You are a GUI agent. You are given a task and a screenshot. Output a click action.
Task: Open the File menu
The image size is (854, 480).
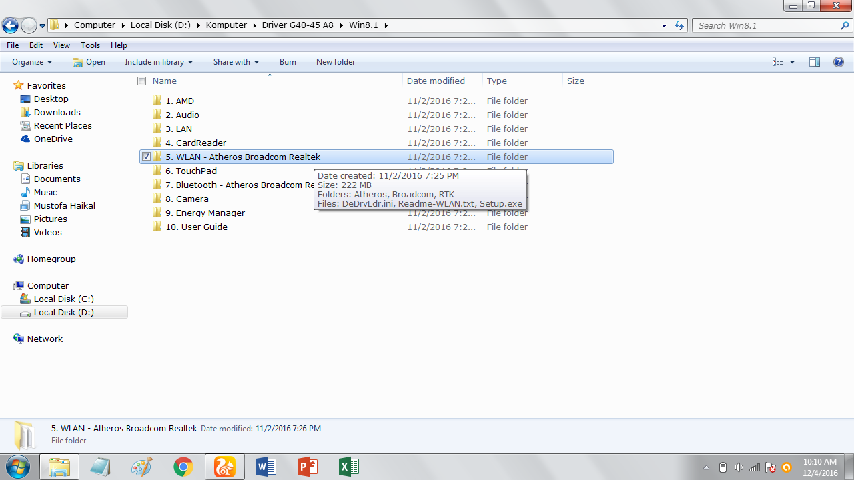pyautogui.click(x=13, y=45)
